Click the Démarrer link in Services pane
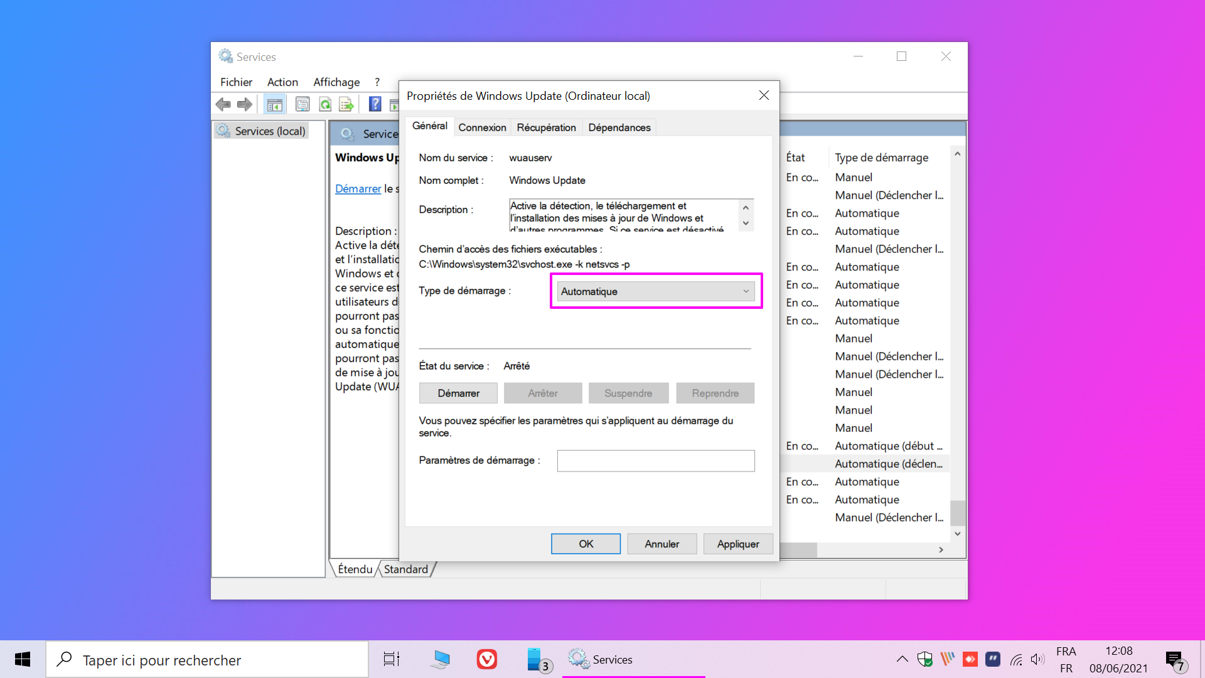Image resolution: width=1205 pixels, height=678 pixels. pyautogui.click(x=358, y=188)
